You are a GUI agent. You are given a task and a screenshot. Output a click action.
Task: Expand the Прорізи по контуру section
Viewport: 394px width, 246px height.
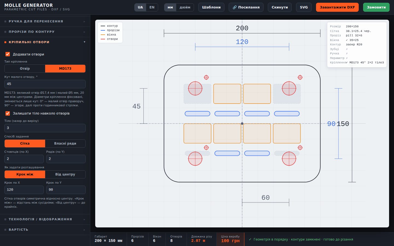tap(45, 32)
